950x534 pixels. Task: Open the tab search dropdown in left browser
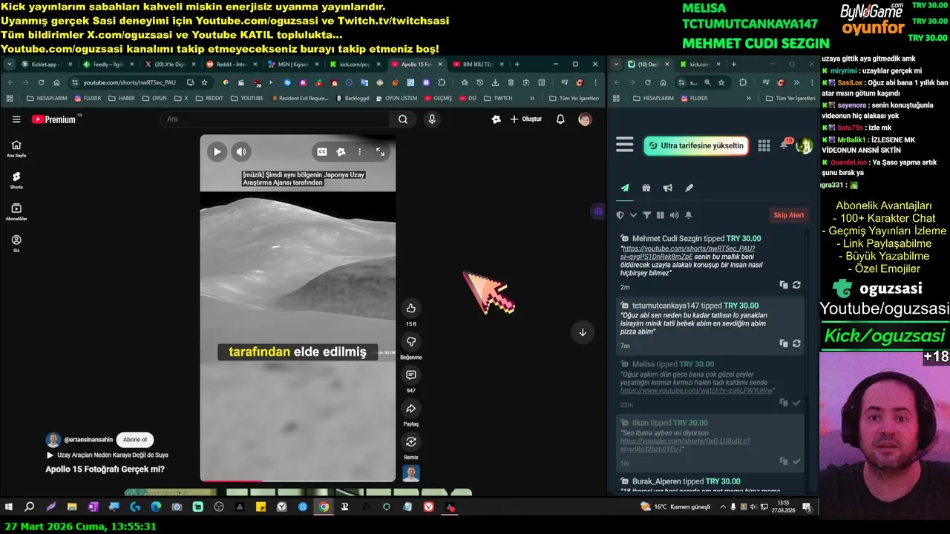tap(10, 65)
